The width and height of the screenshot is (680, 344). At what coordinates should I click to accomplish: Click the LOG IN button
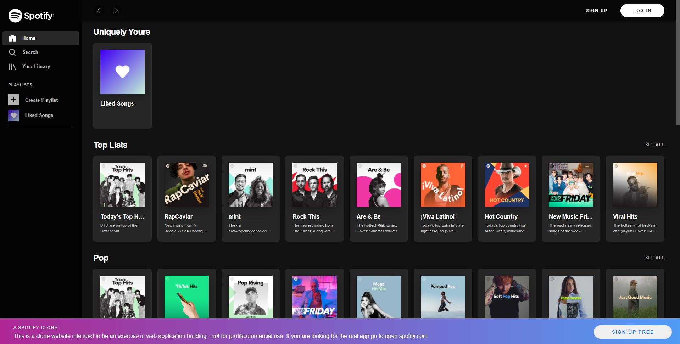pos(642,11)
